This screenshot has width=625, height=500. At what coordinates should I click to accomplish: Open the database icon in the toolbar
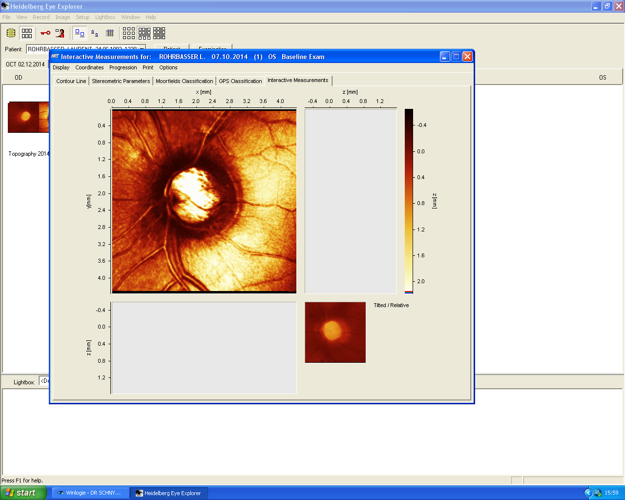click(11, 33)
